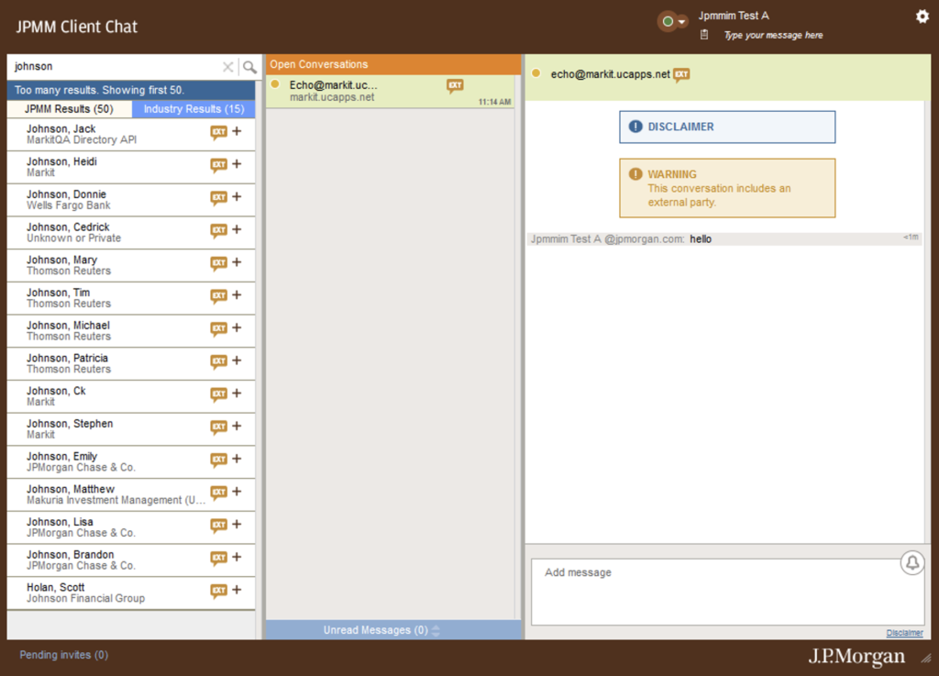Start external chat with Johnson, Brandon
939x676 pixels.
[x=218, y=558]
